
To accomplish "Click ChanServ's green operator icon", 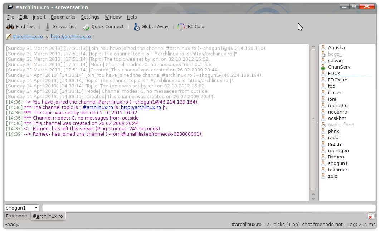I will (323, 67).
